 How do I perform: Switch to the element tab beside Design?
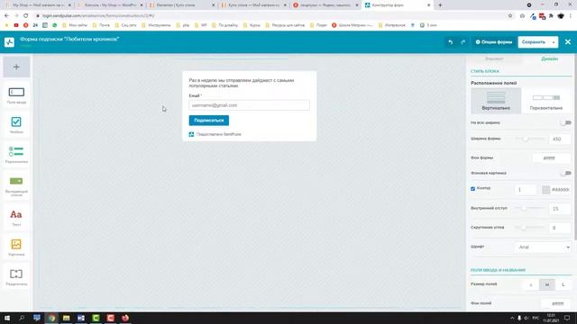tap(494, 58)
